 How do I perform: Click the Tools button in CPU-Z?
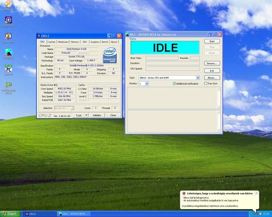79,115
